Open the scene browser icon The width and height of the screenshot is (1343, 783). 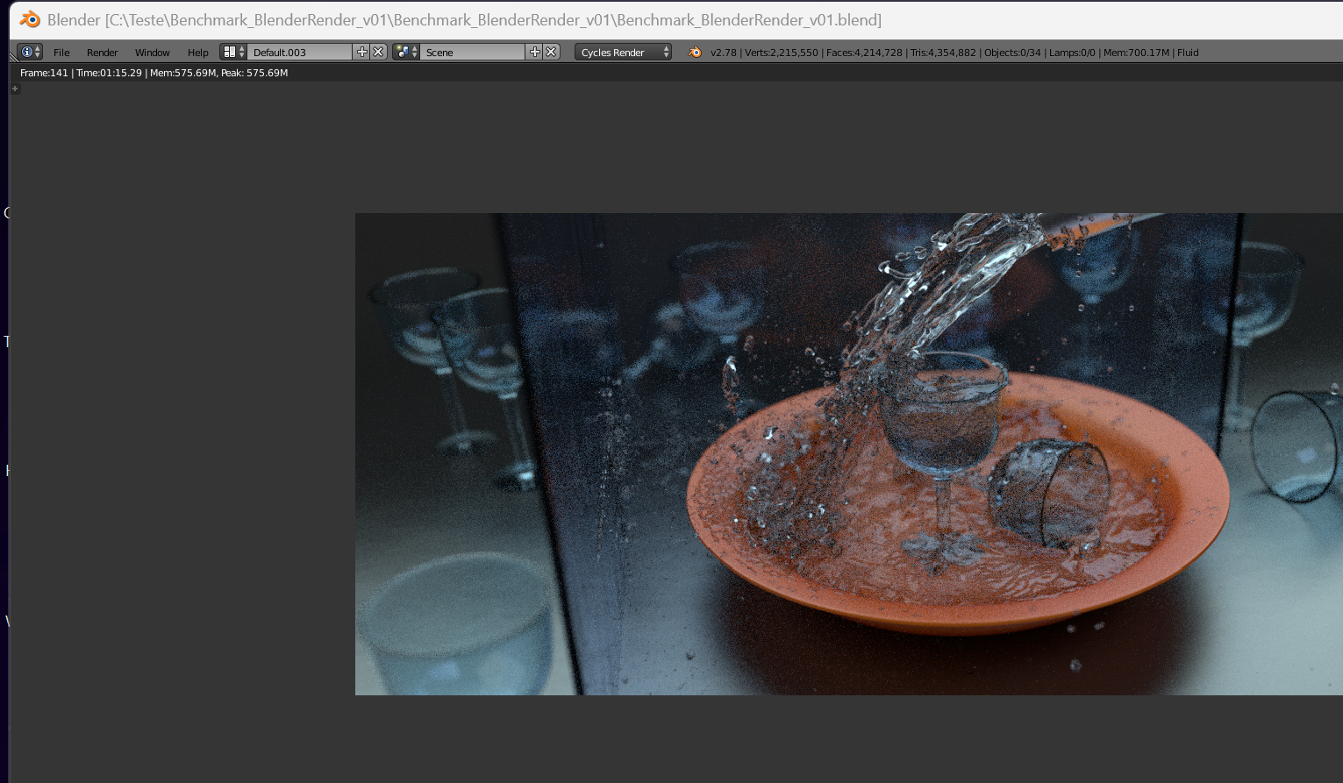coord(406,53)
